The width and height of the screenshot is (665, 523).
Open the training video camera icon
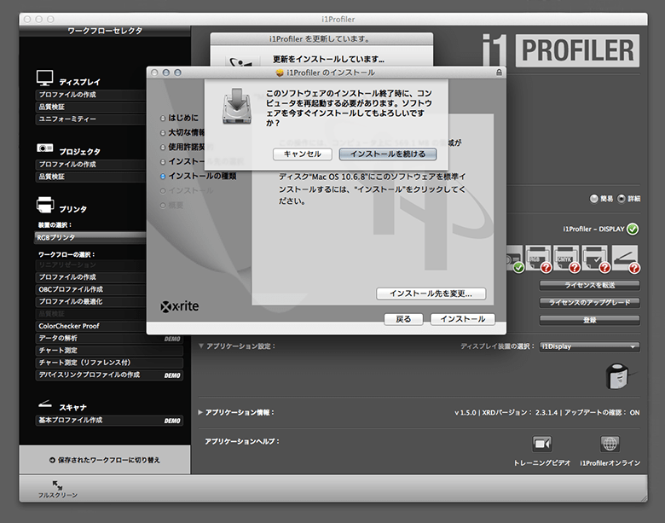[x=541, y=444]
